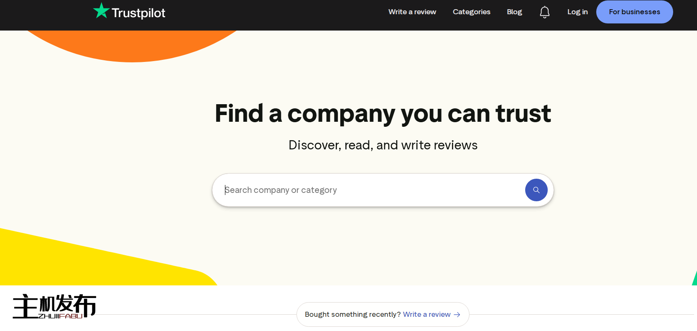Click the Bought something recently? text

352,314
